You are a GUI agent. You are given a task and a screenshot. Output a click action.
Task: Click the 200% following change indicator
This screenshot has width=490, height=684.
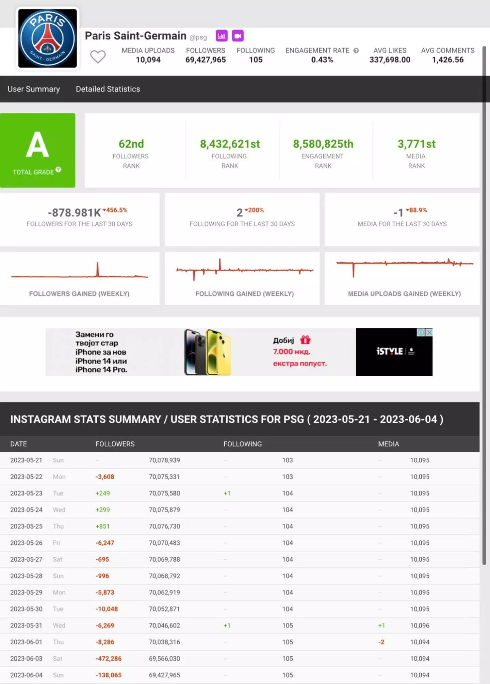[254, 210]
